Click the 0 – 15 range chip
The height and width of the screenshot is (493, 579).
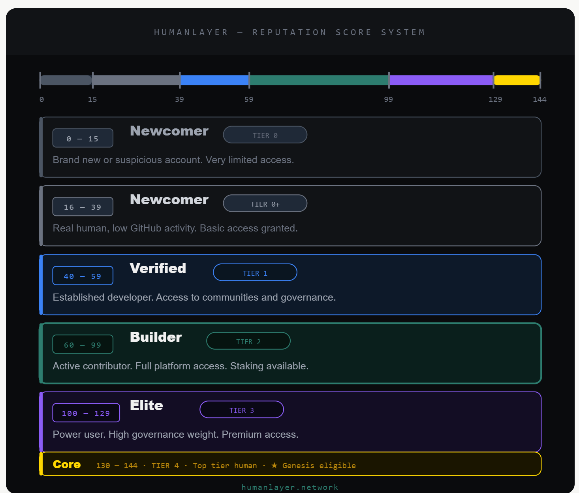[83, 138]
